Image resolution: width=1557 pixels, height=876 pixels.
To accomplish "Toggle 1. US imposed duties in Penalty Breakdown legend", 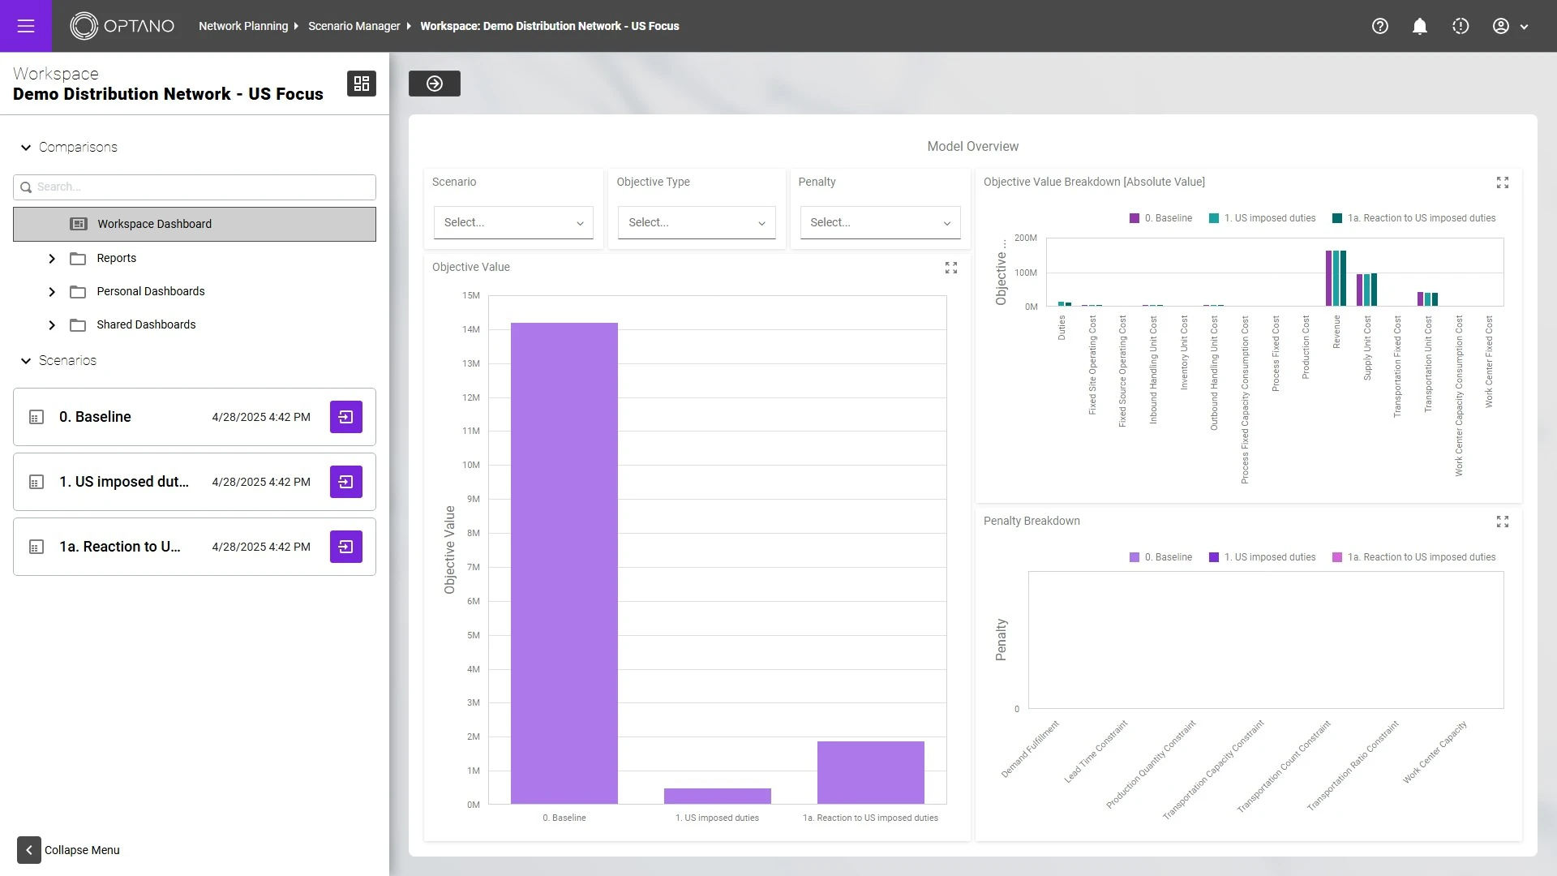I will [x=1262, y=557].
